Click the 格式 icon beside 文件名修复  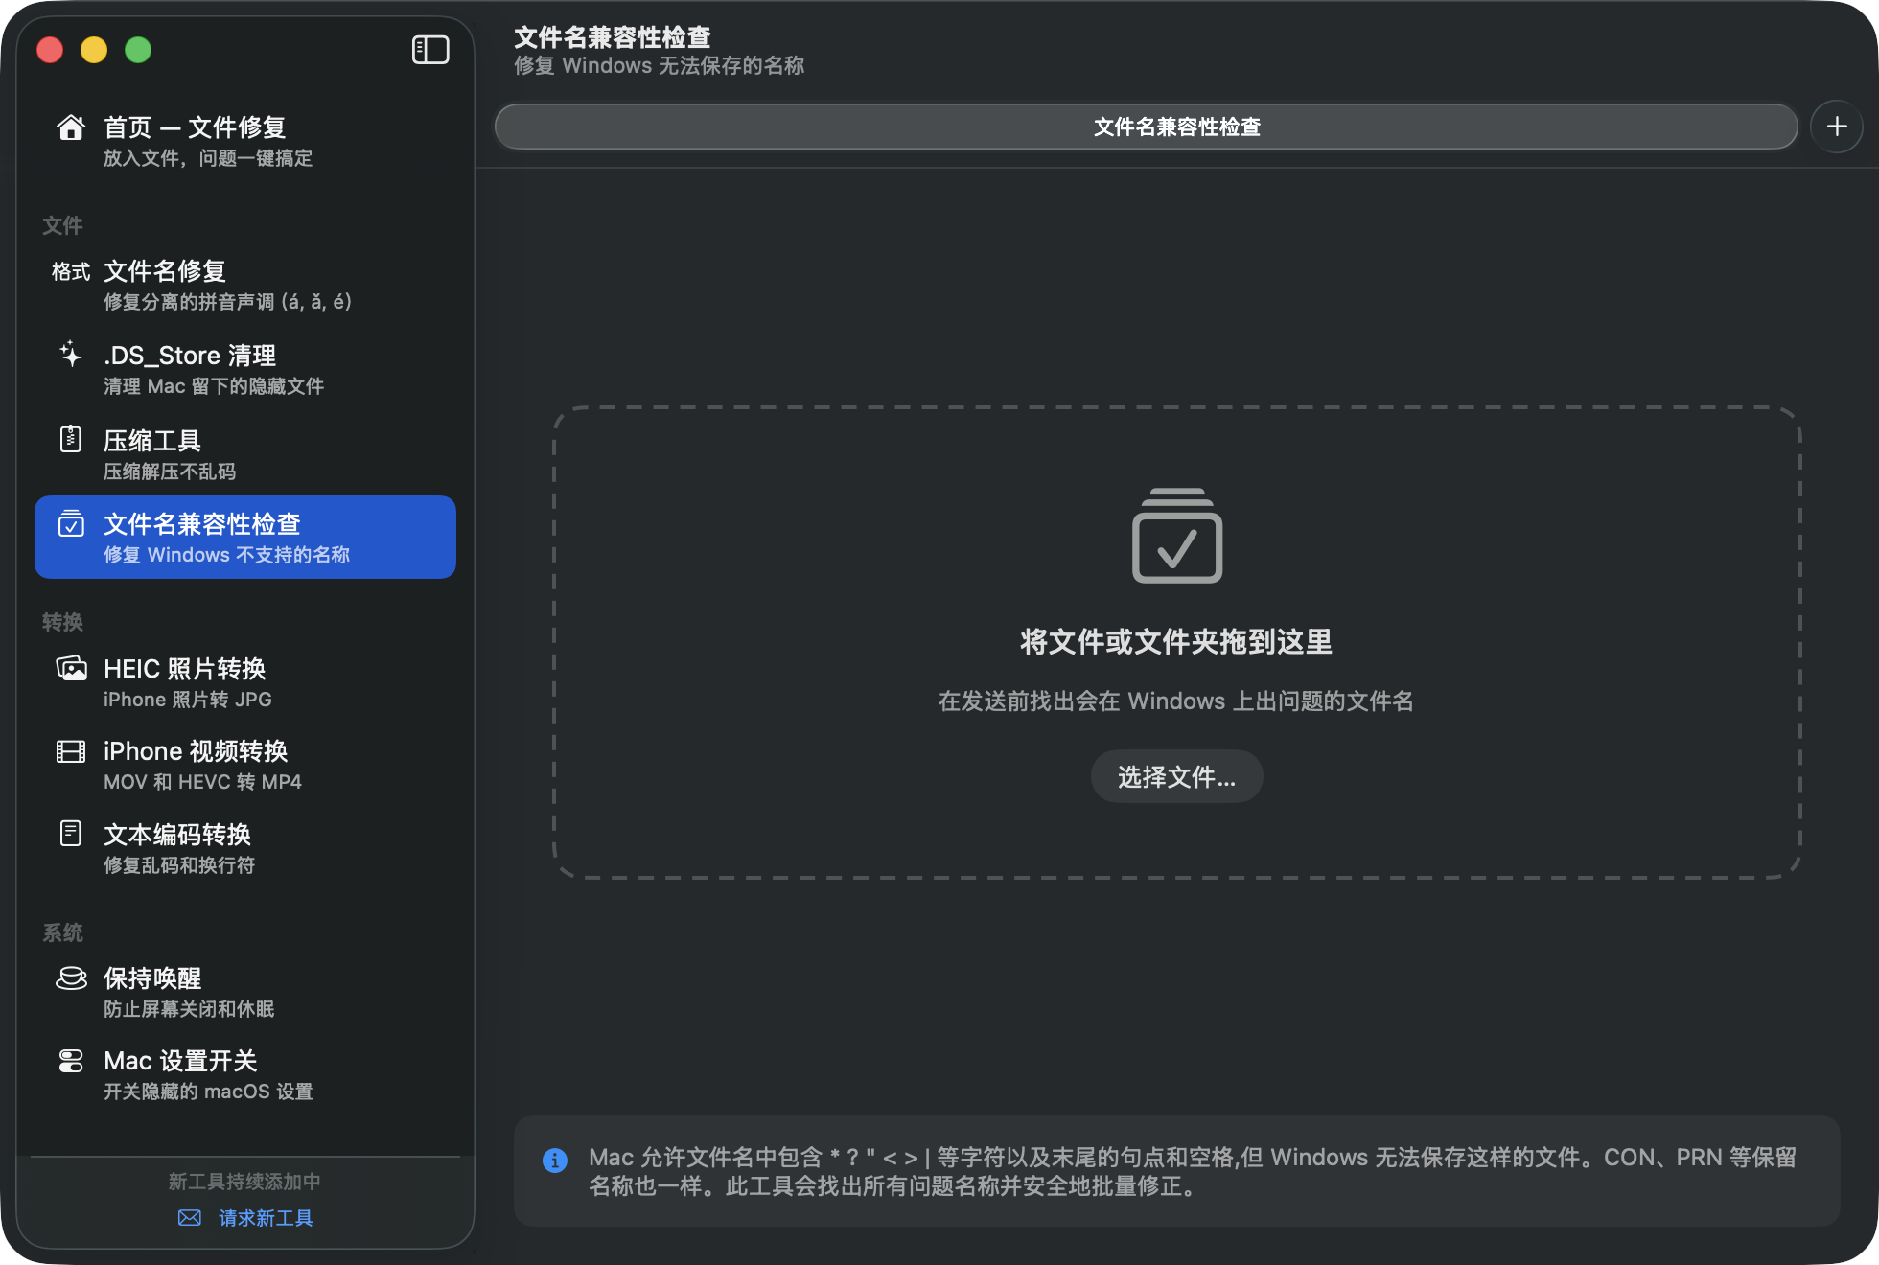71,272
